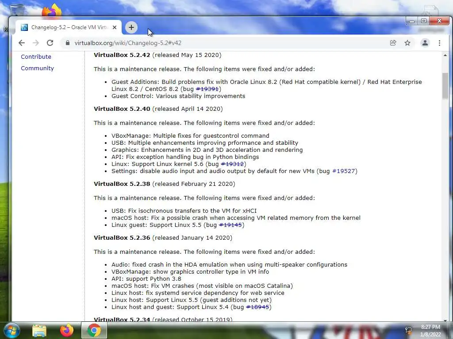This screenshot has width=453, height=339.
Task: View site security lock info
Action: 68,43
